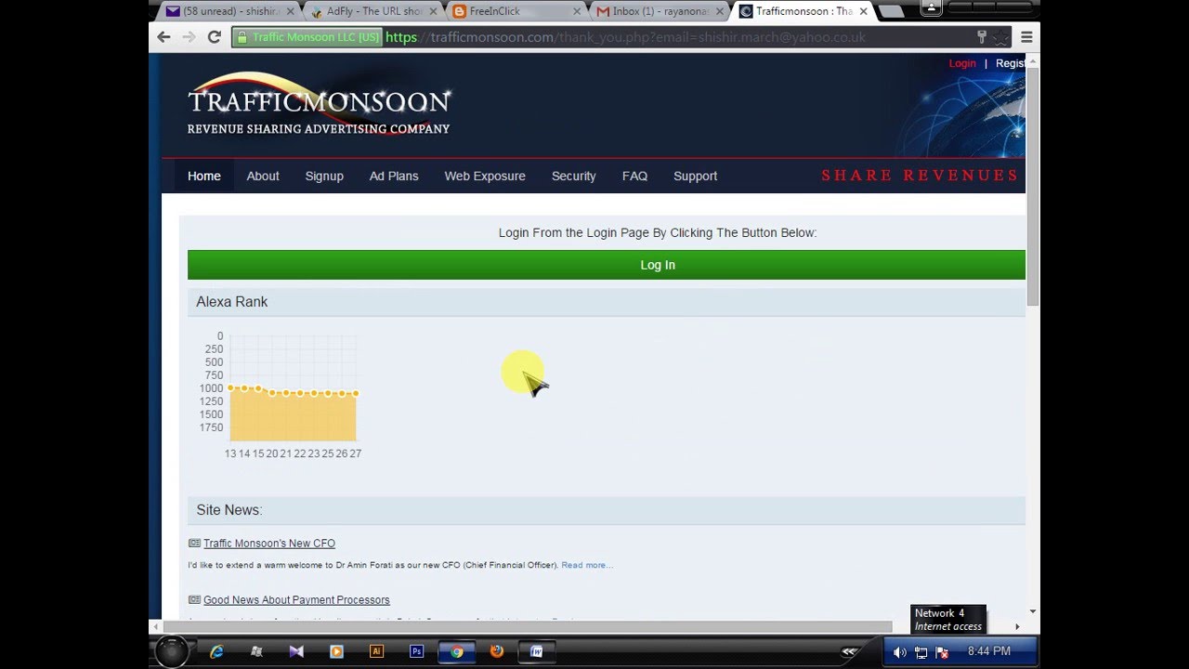Bookmark this page with the star icon
The image size is (1189, 669).
tap(1000, 37)
